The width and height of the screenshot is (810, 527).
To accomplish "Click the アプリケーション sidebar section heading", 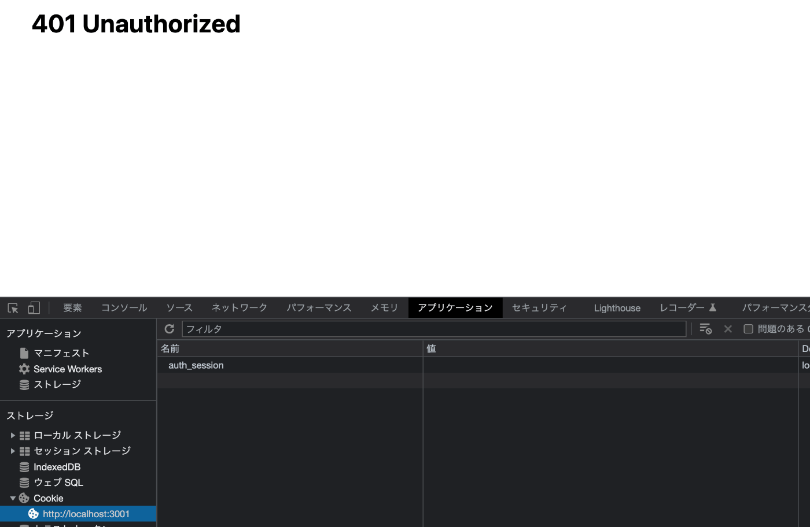I will coord(44,333).
